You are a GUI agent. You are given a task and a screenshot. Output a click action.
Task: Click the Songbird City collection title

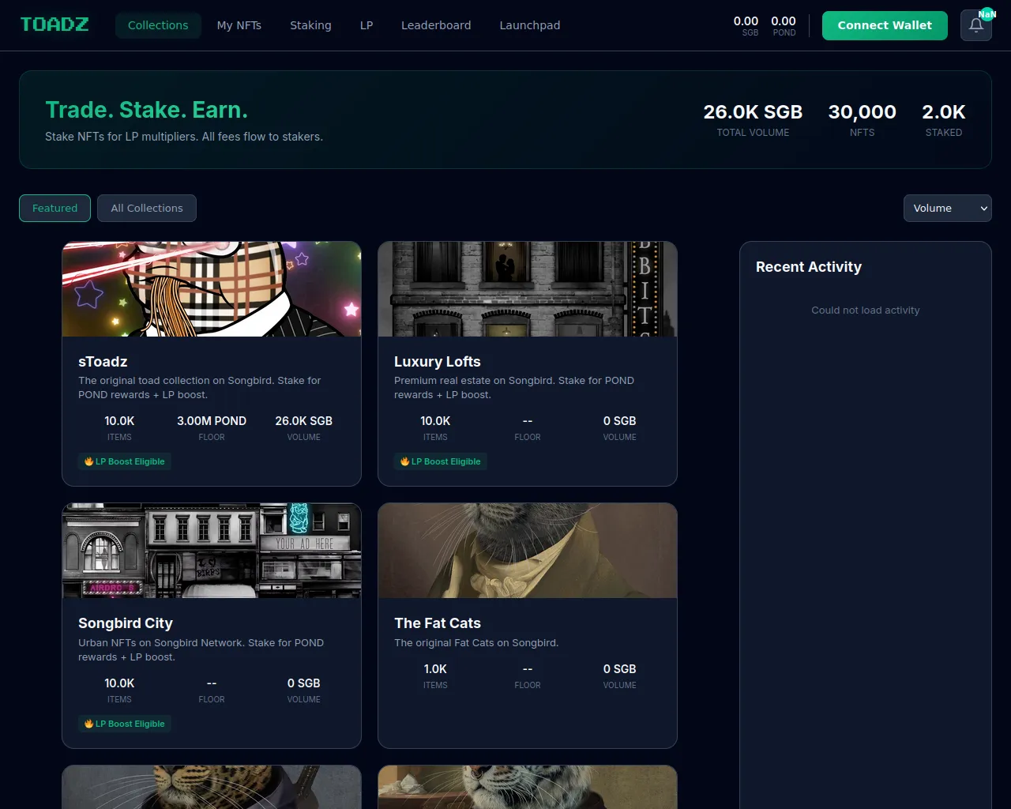pos(126,623)
